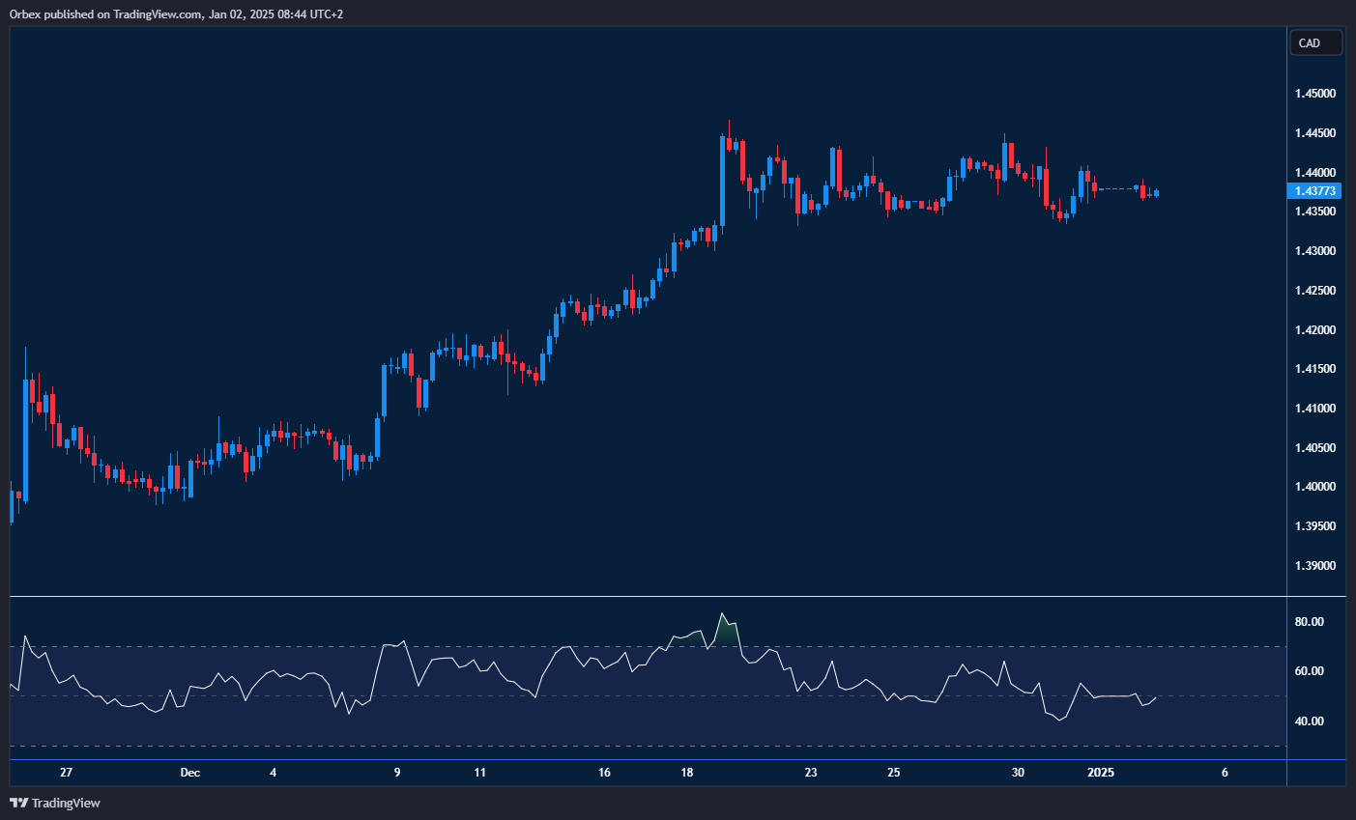Click the 30 date label on time axis
This screenshot has width=1356, height=820.
click(1018, 773)
